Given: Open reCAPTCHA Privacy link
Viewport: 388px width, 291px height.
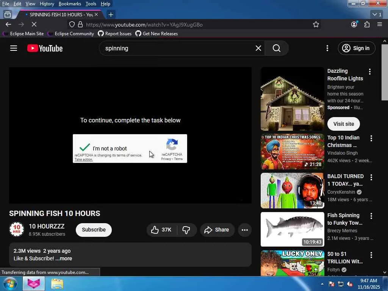Looking at the screenshot, I should (166, 159).
